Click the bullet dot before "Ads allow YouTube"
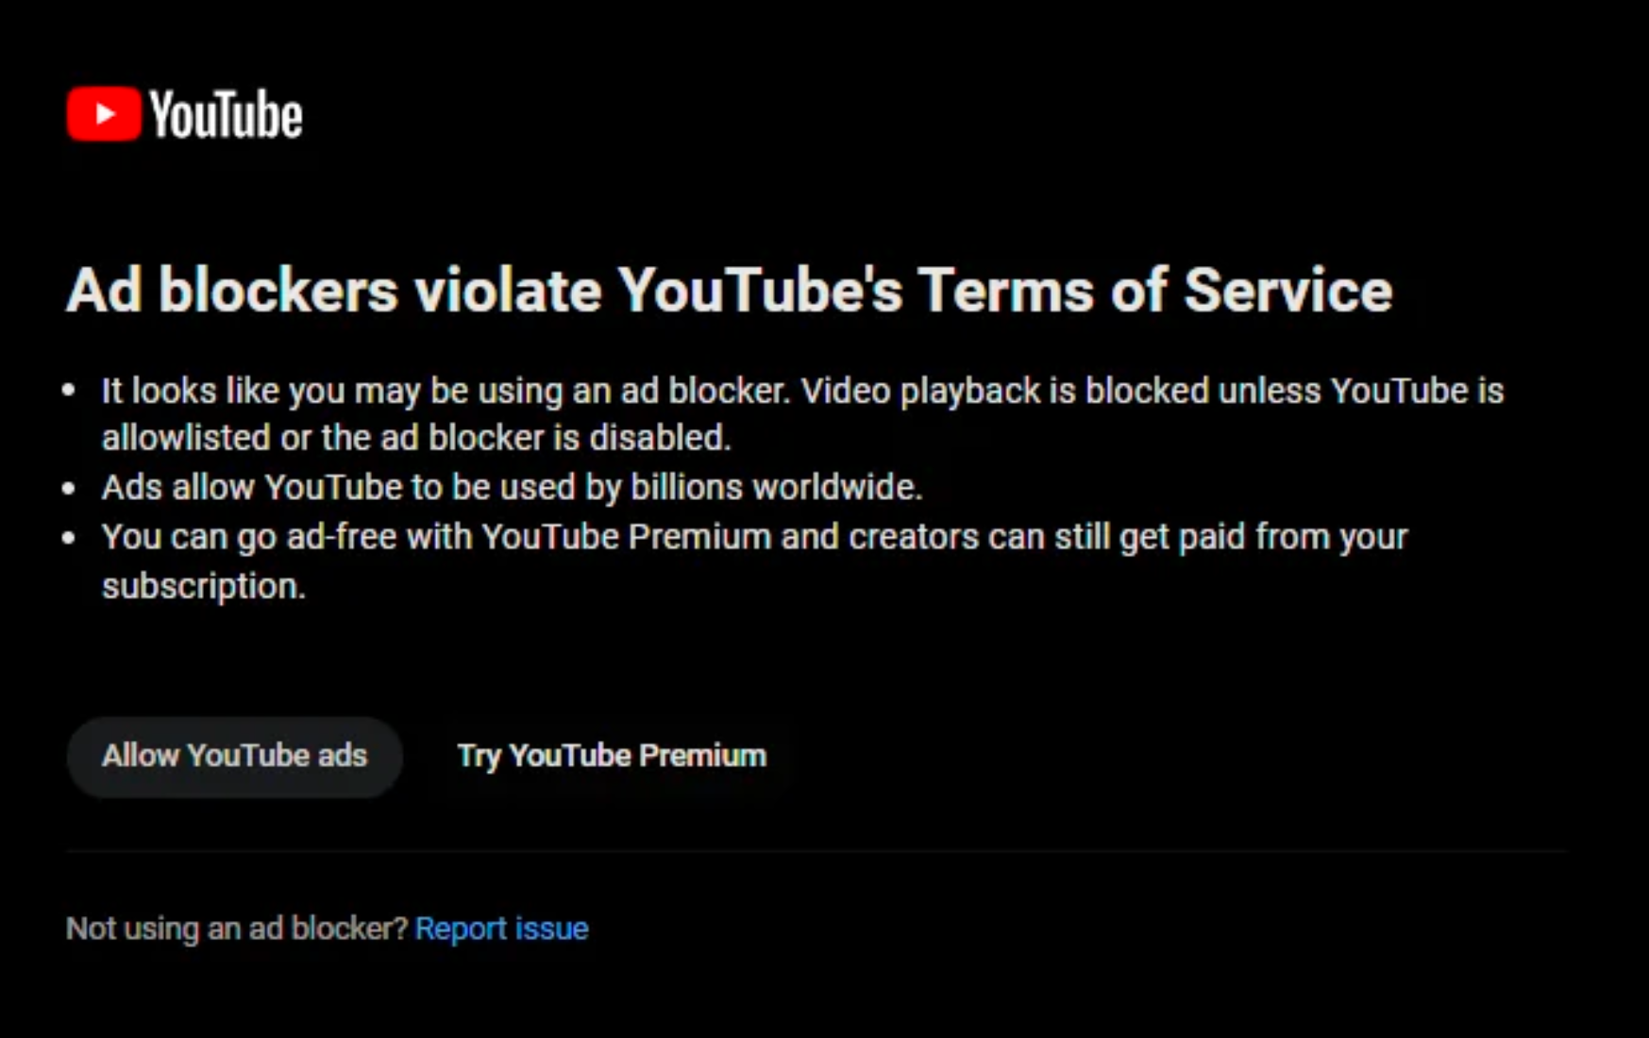 [69, 488]
